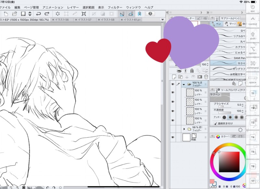Image resolution: width=260 pixels, height=189 pixels.
Task: Adjust tool opacity 100 stepper arrows
Action: pyautogui.click(x=242, y=111)
